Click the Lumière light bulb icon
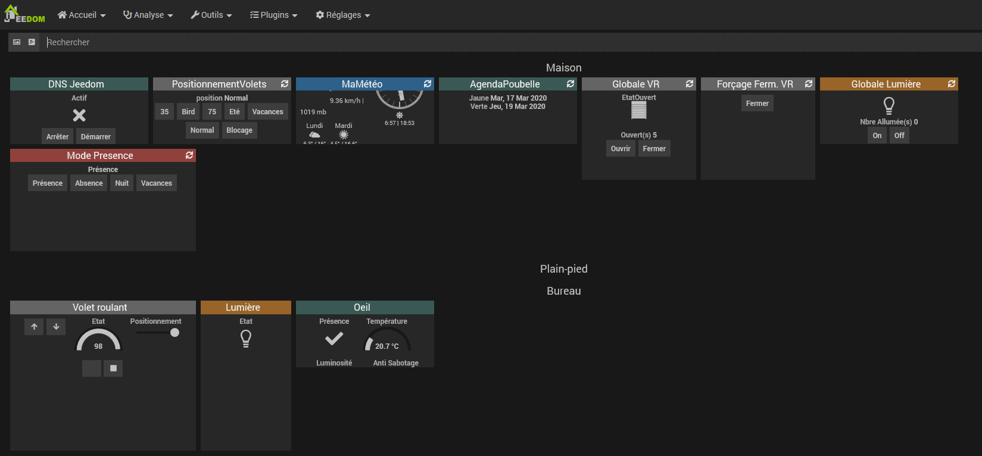The image size is (982, 456). (245, 339)
